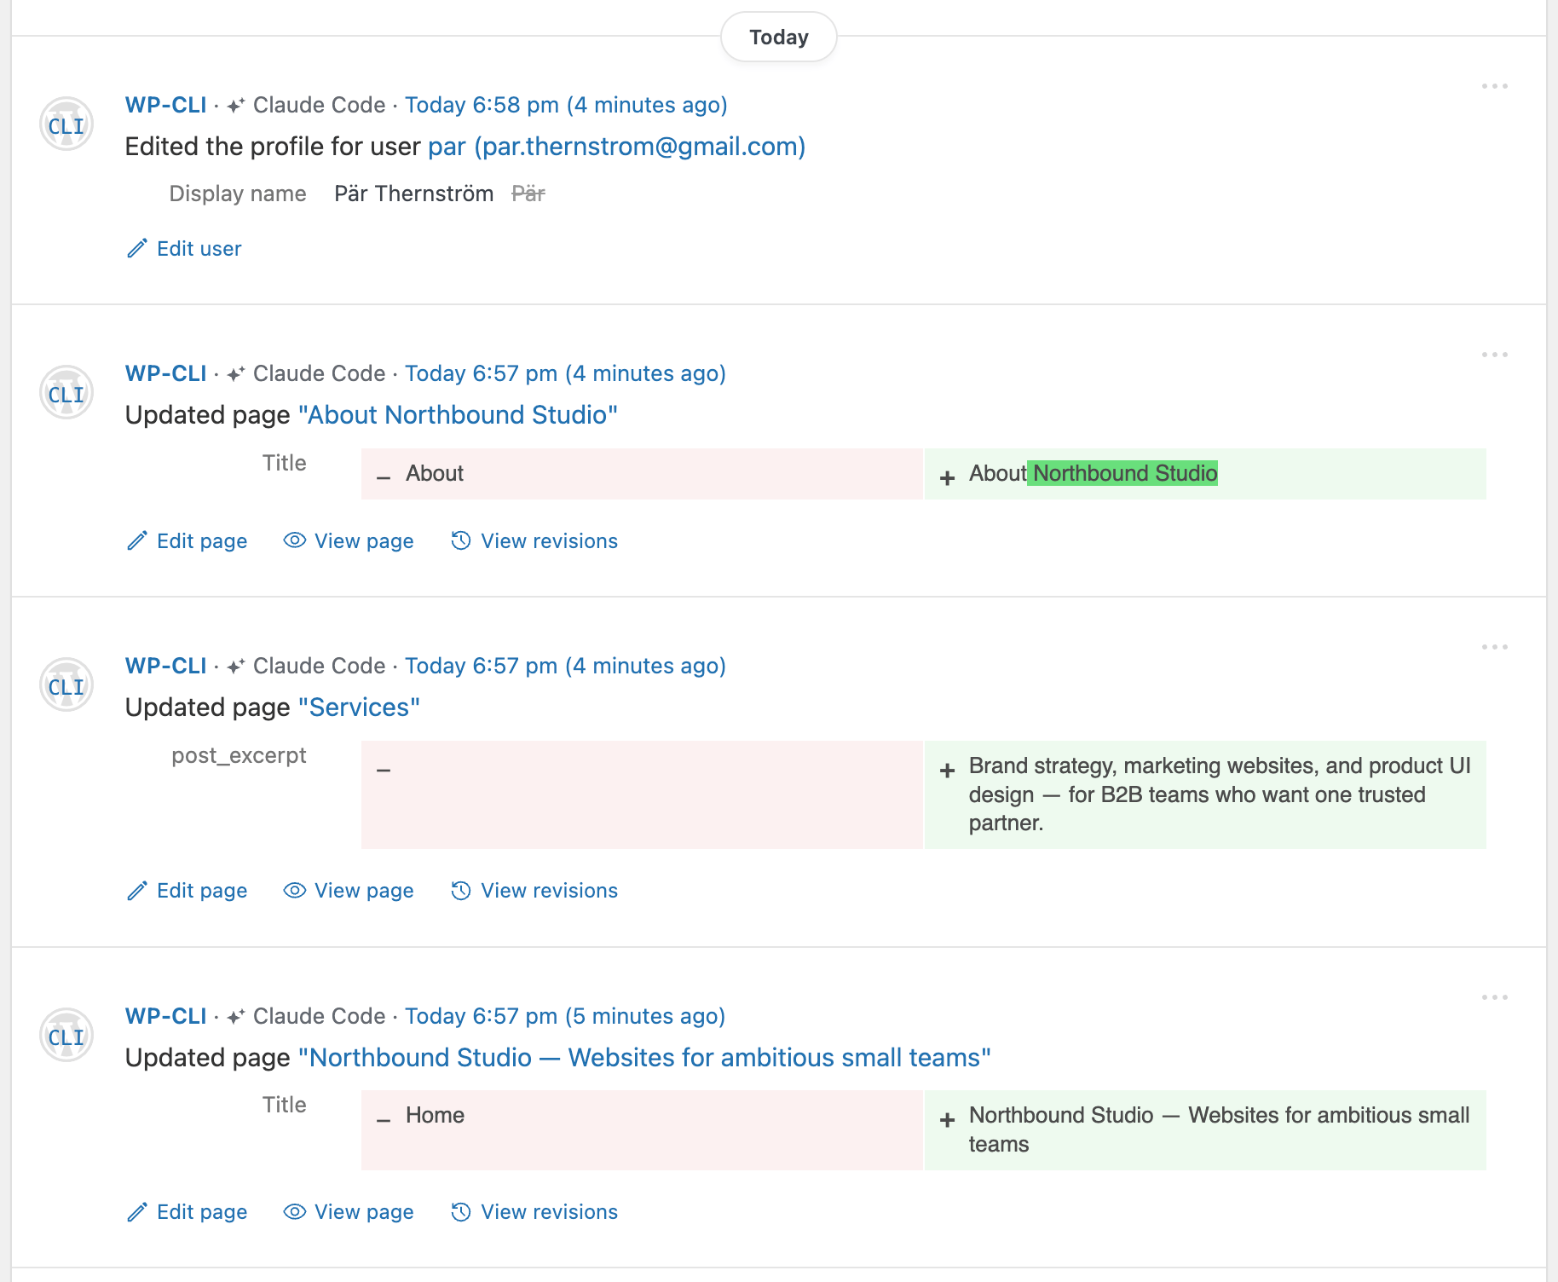Viewport: 1558px width, 1282px height.
Task: Click the WP-CLI link on the user profile event
Action: [x=166, y=105]
